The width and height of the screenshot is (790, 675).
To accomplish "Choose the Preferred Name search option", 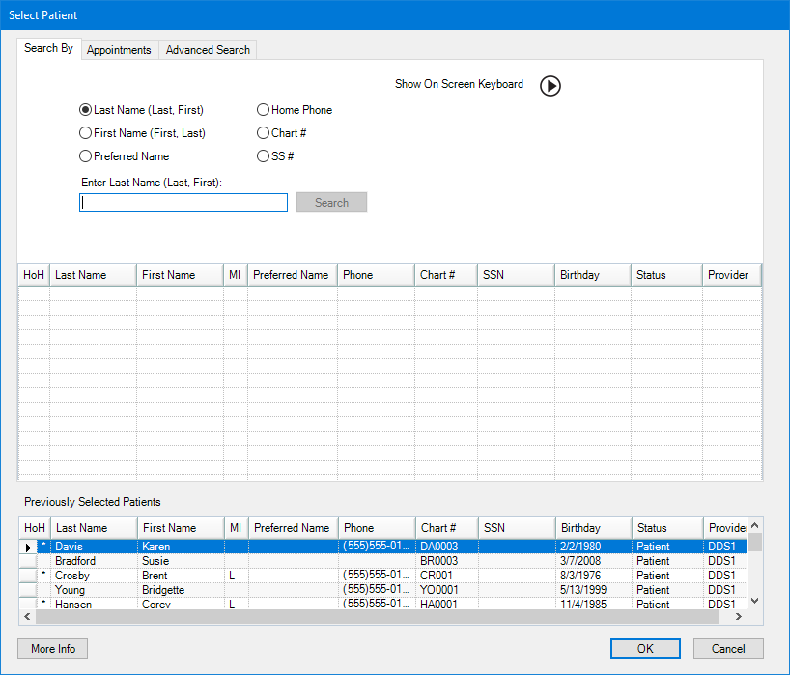I will [x=86, y=156].
